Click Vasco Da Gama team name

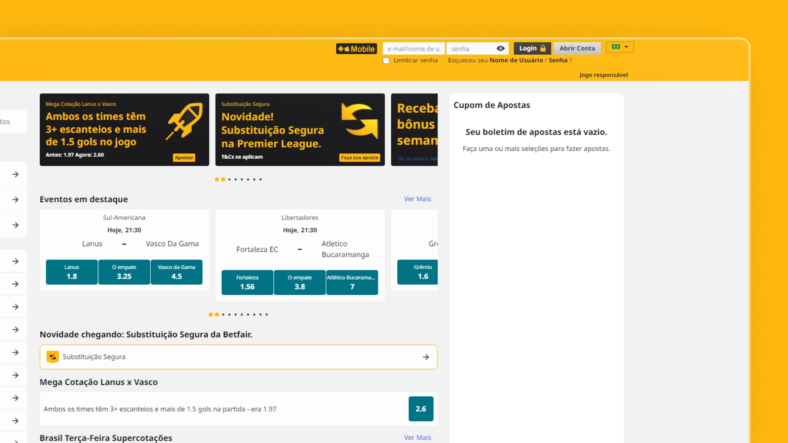click(x=172, y=244)
